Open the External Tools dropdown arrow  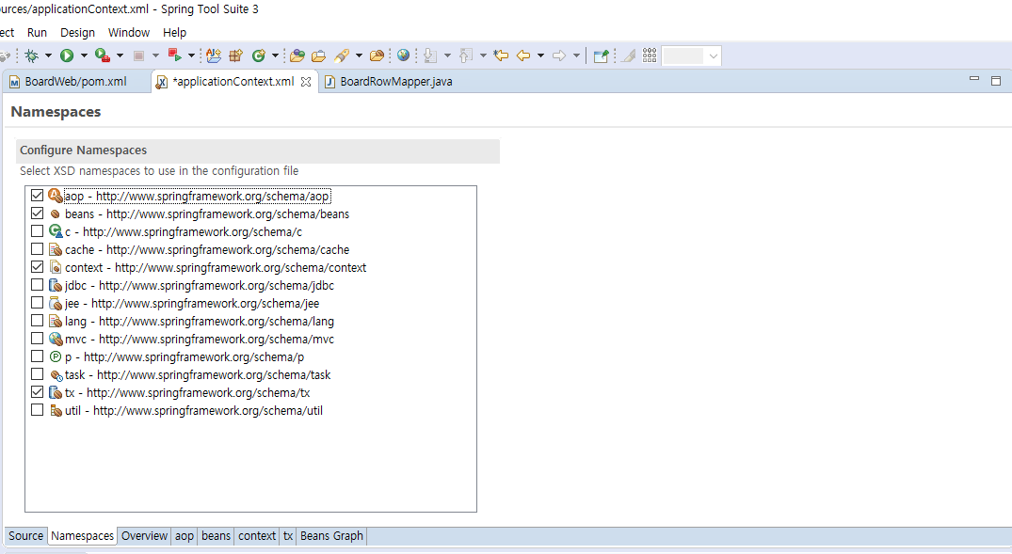pos(120,56)
